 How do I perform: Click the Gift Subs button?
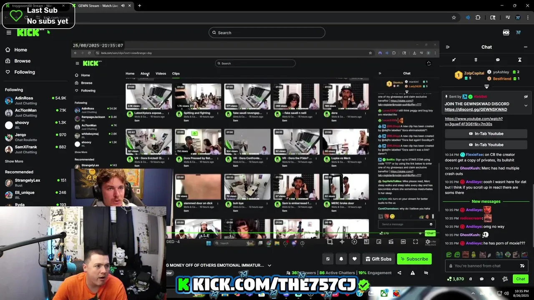point(378,259)
